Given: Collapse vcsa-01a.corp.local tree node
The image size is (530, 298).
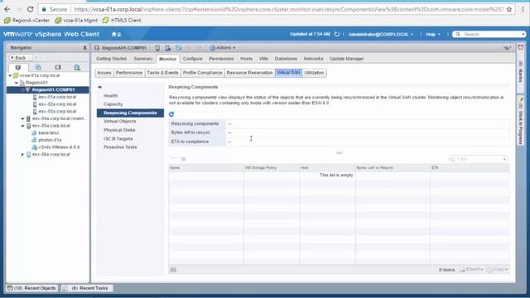Looking at the screenshot, I should 10,75.
